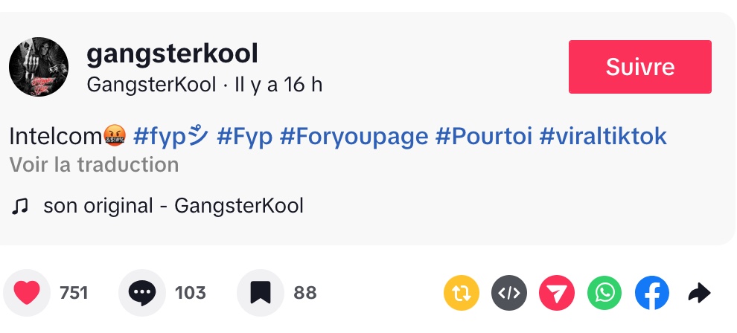
Task: Bookmark the video to favorites
Action: tap(260, 293)
